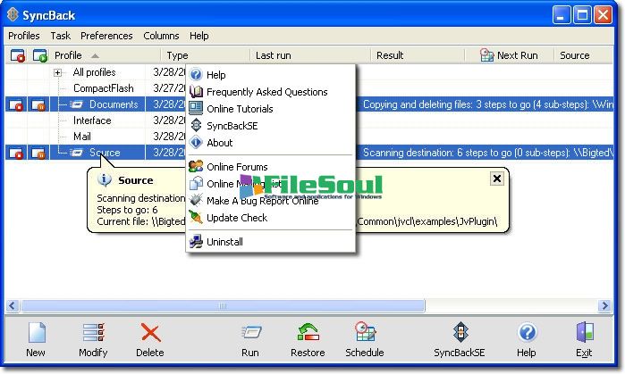This screenshot has width=625, height=374.
Task: Open the Preferences menu
Action: (106, 36)
